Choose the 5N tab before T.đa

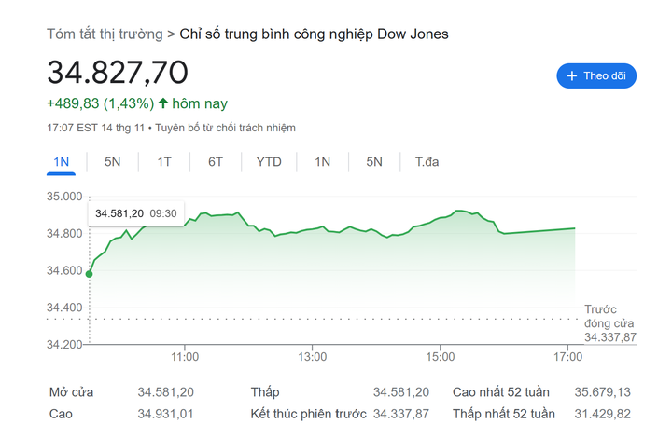pos(374,162)
